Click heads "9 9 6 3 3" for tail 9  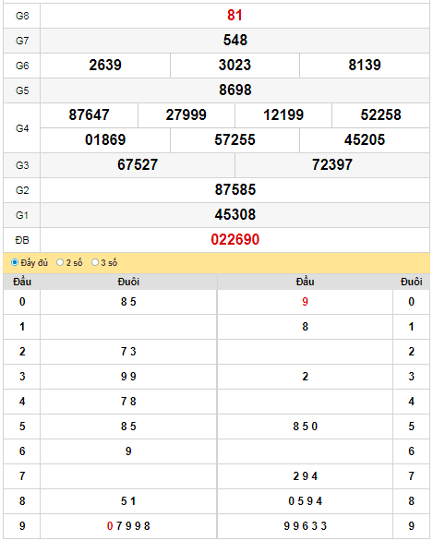point(305,526)
